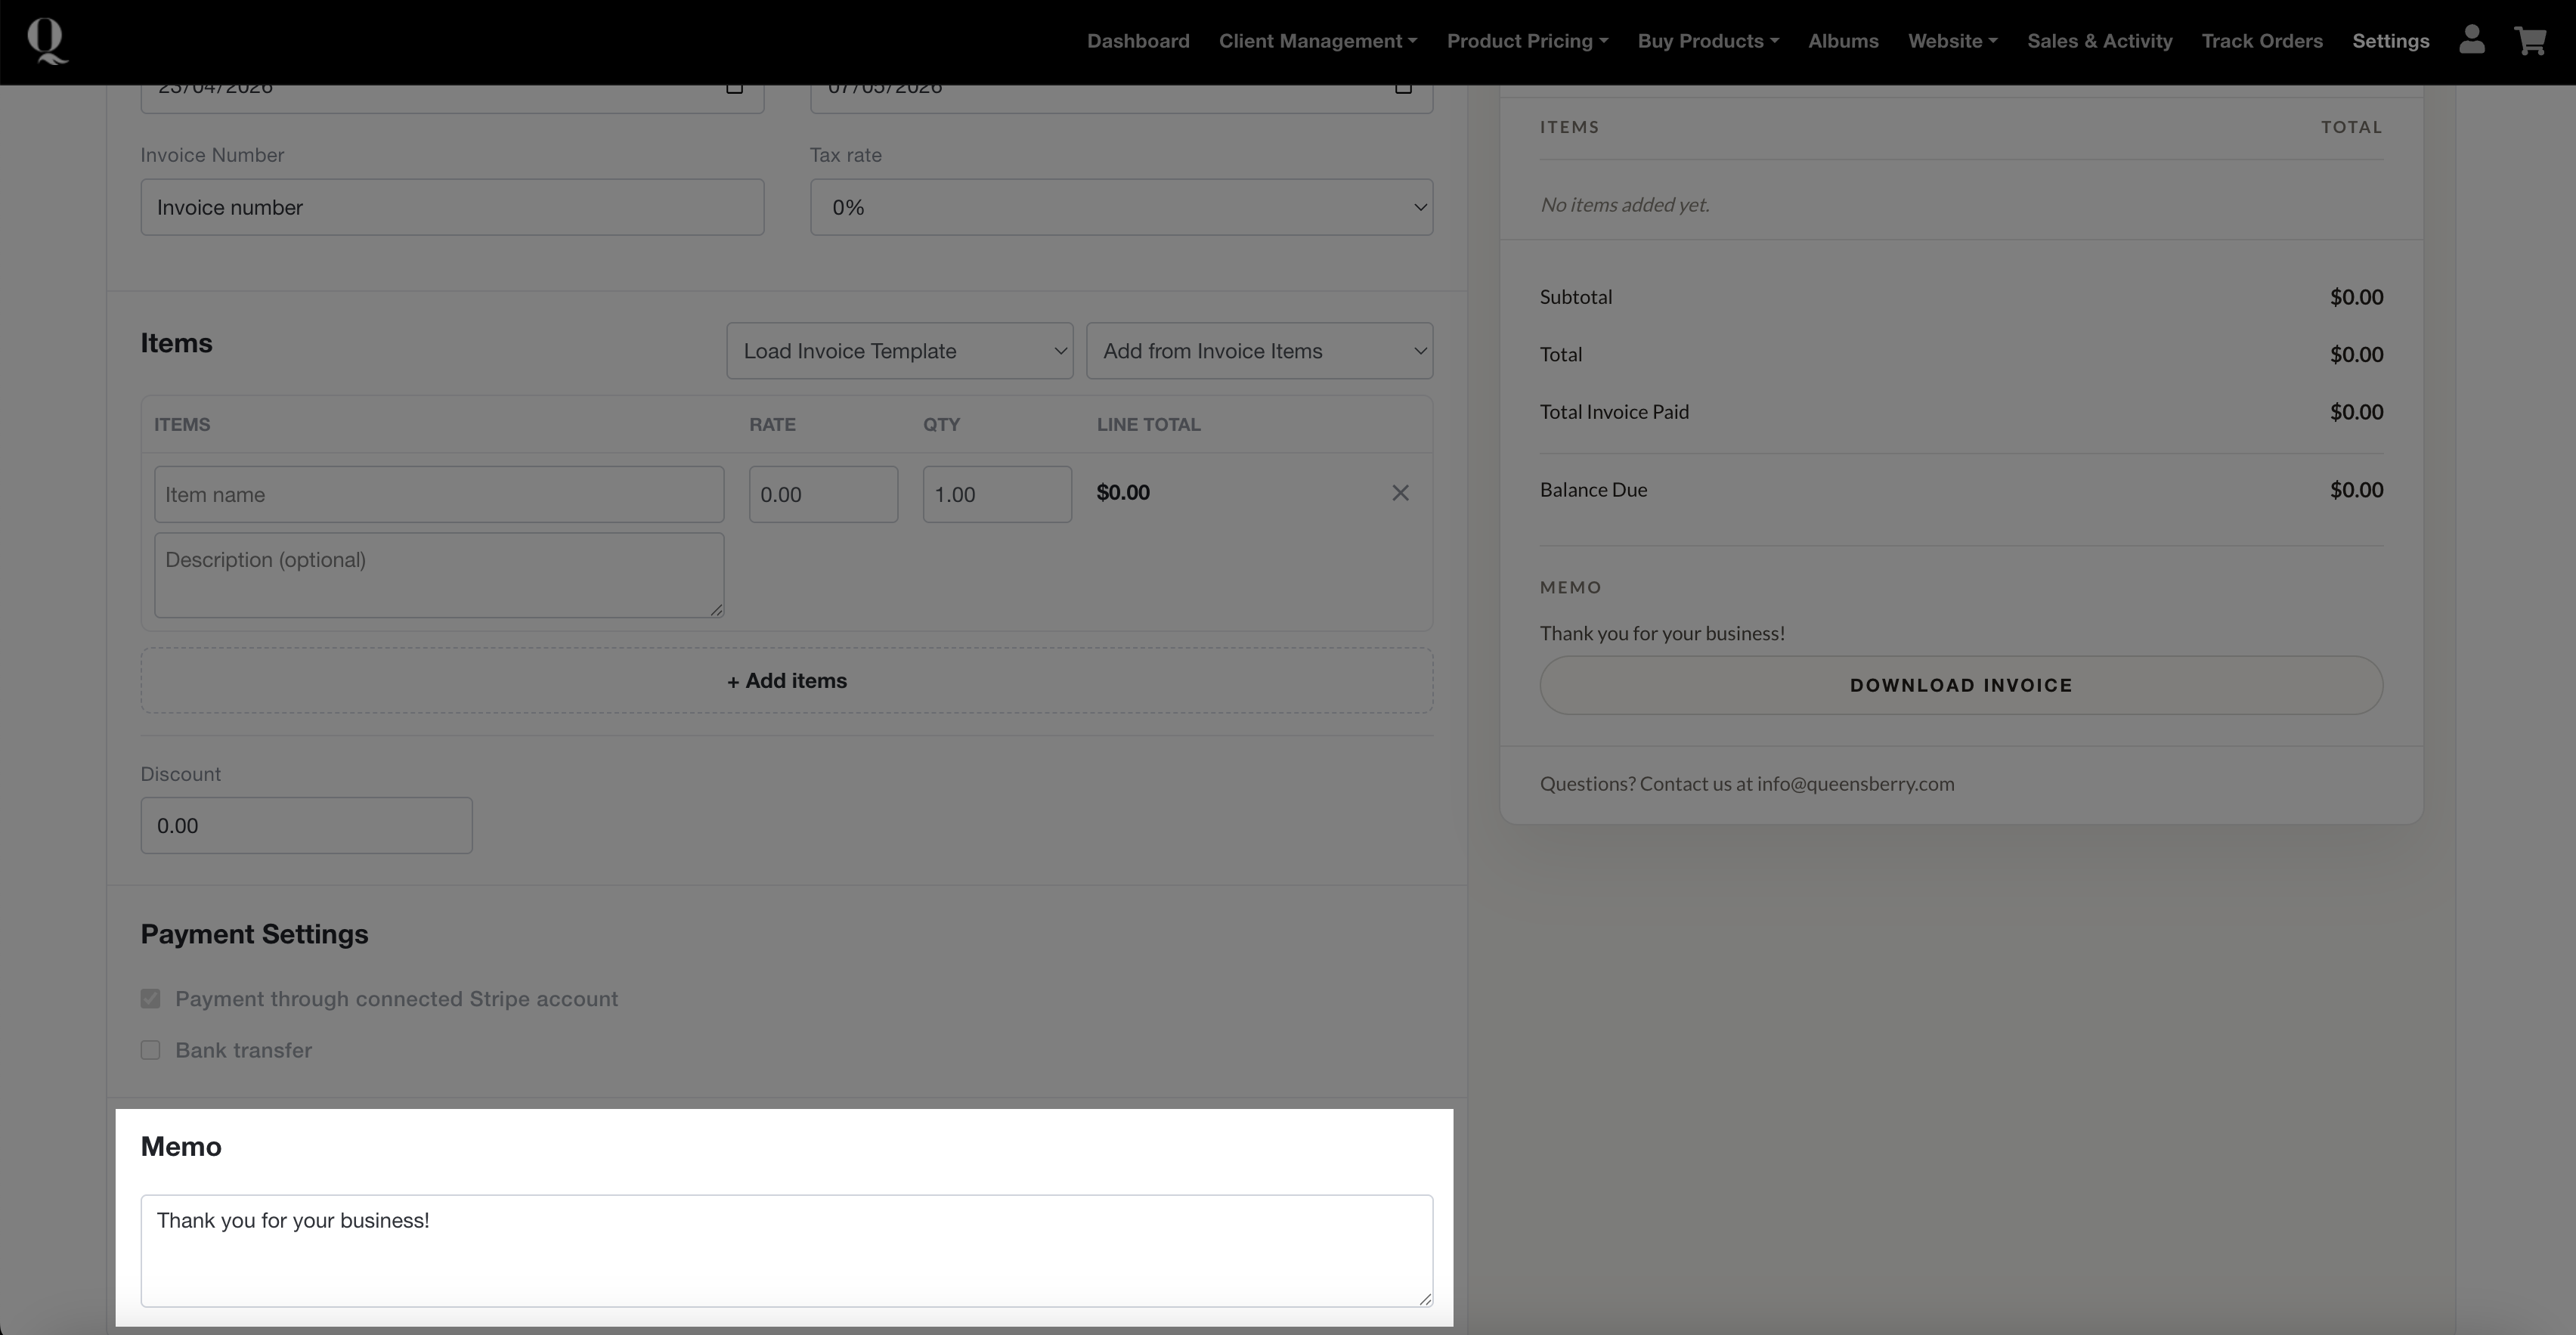2576x1335 pixels.
Task: Focus the Invoice number field
Action: pyautogui.click(x=452, y=208)
